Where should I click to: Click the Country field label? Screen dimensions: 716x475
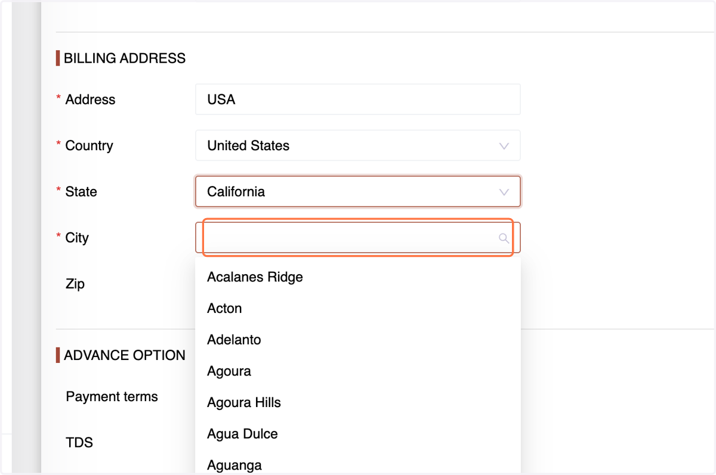(x=89, y=145)
